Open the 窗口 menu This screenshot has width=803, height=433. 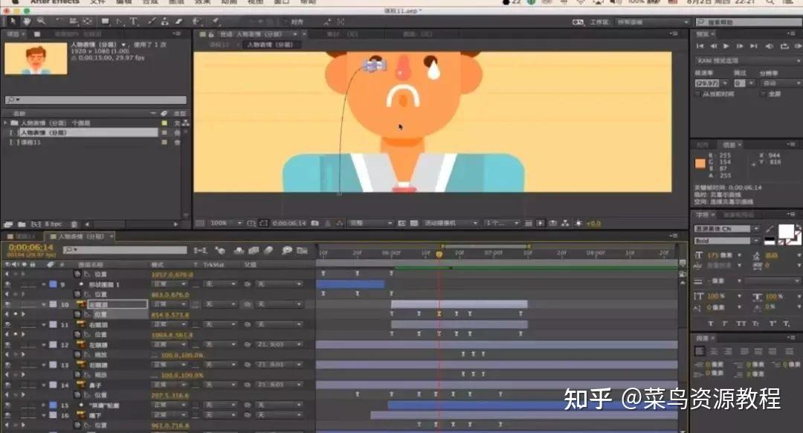(x=281, y=2)
